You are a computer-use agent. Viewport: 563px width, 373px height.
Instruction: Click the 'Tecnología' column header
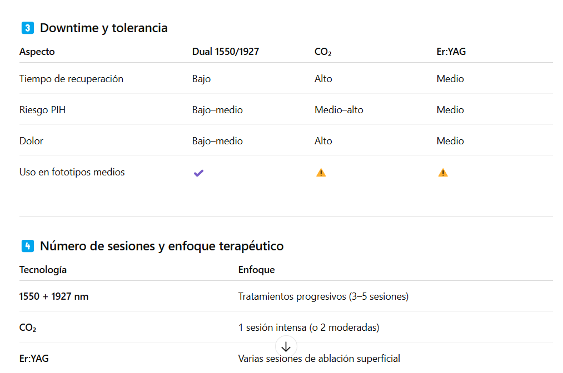[x=43, y=270]
